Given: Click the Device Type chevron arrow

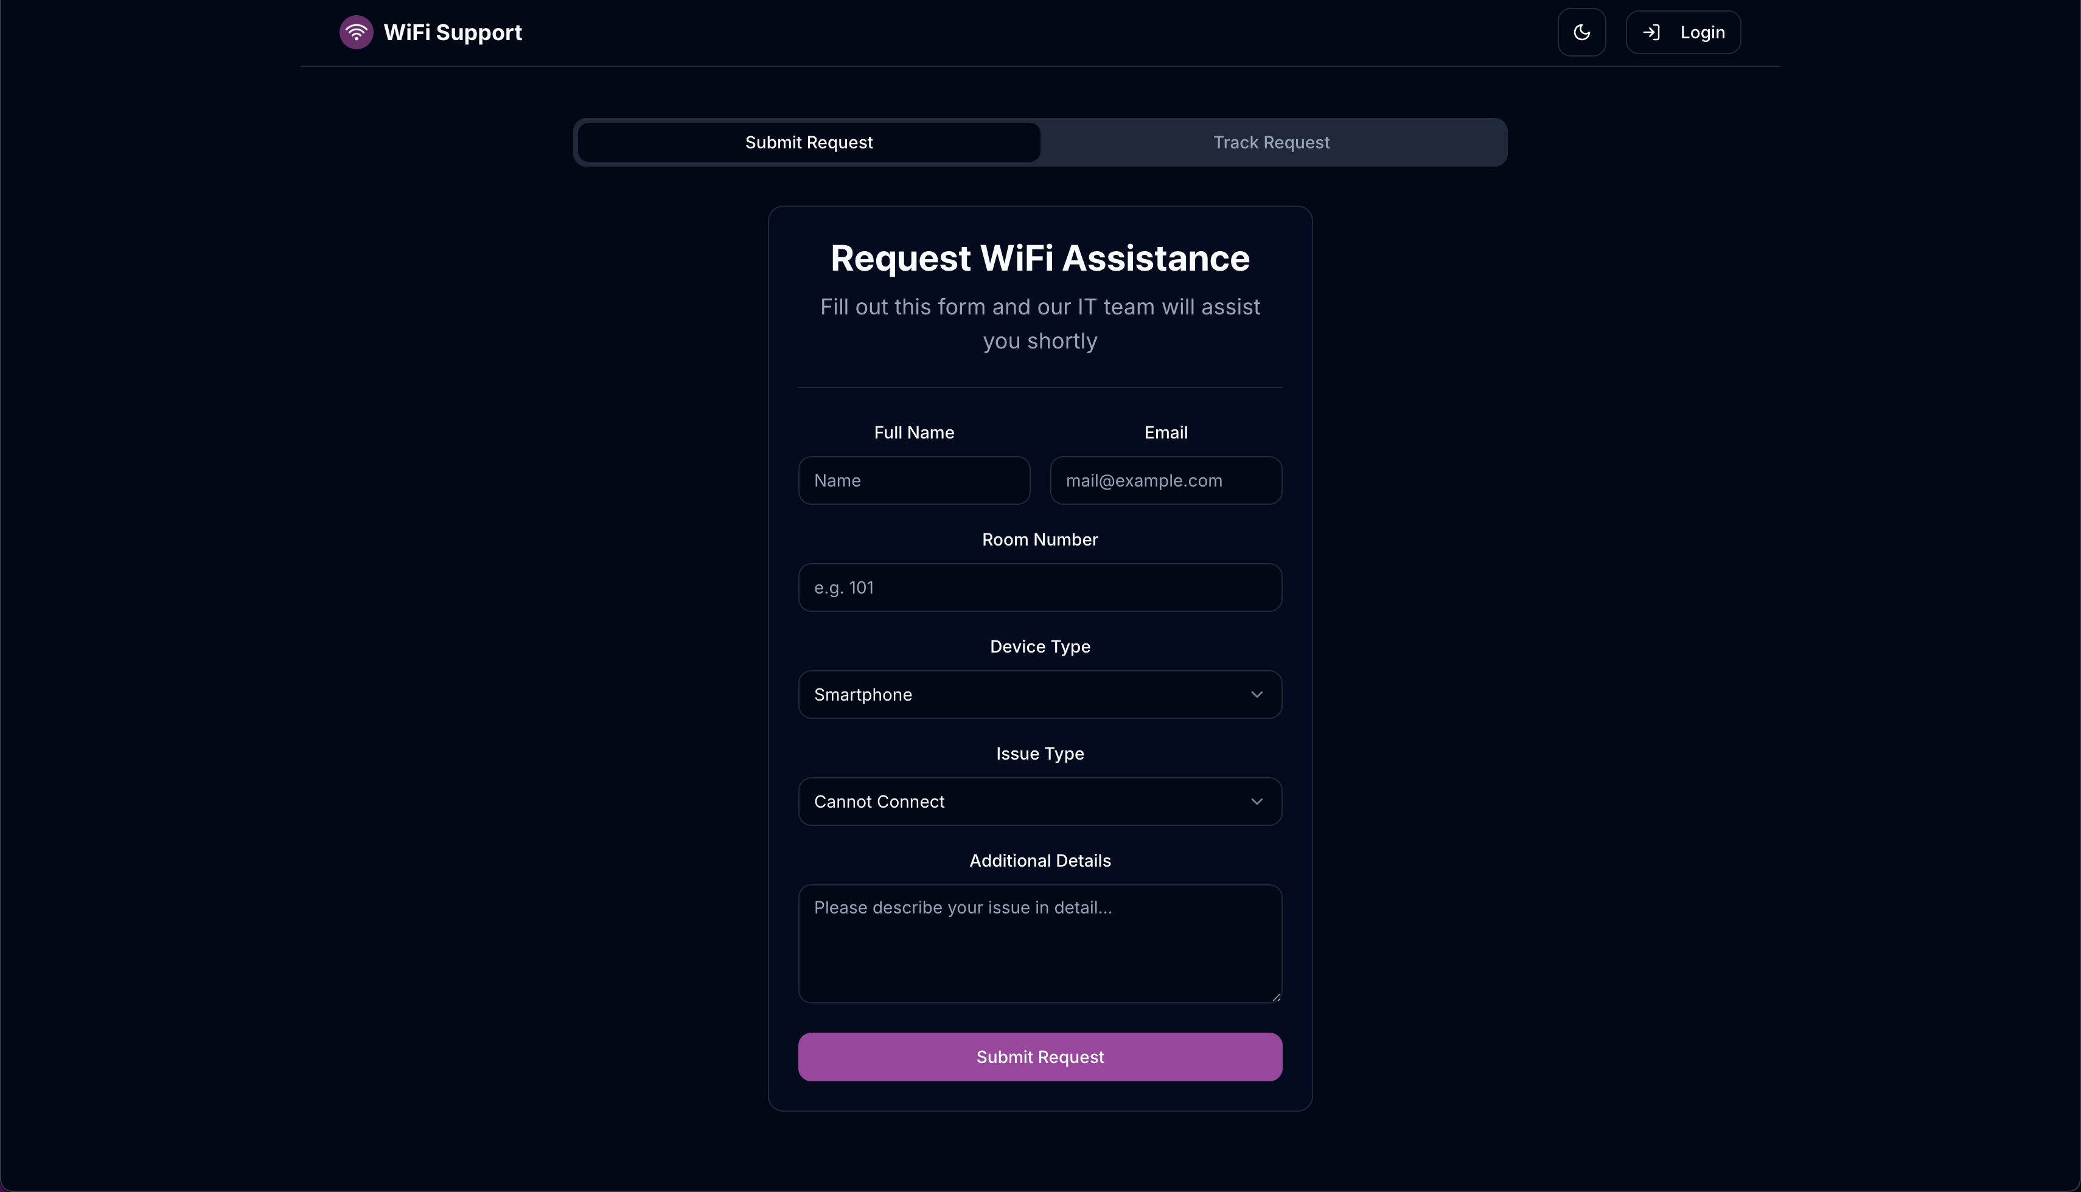Looking at the screenshot, I should 1257,695.
